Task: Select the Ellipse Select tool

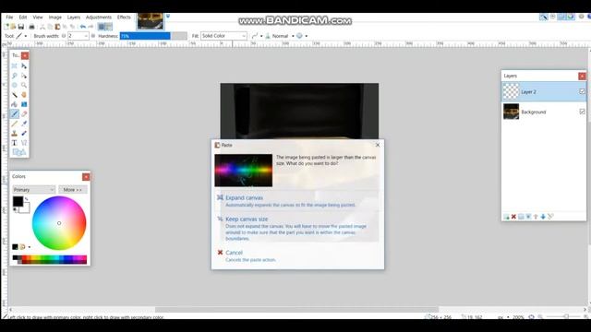Action: [15, 85]
